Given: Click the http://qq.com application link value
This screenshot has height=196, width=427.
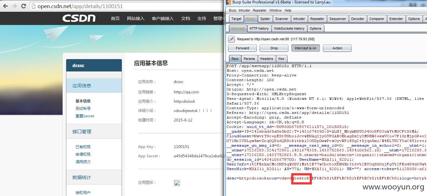Looking at the screenshot, I should (x=186, y=92).
